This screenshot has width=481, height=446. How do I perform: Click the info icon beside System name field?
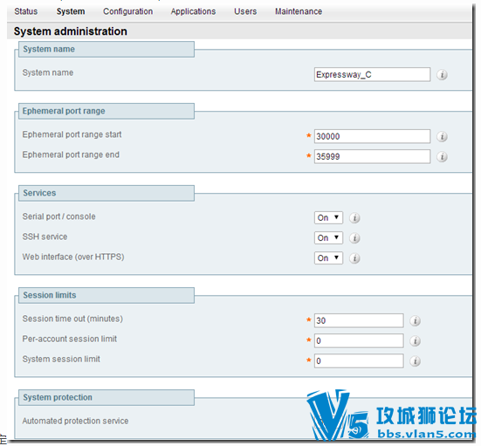click(442, 74)
